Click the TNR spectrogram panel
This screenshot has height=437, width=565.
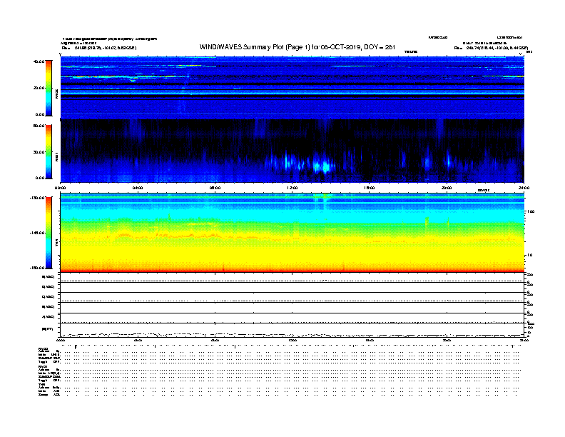click(x=292, y=233)
